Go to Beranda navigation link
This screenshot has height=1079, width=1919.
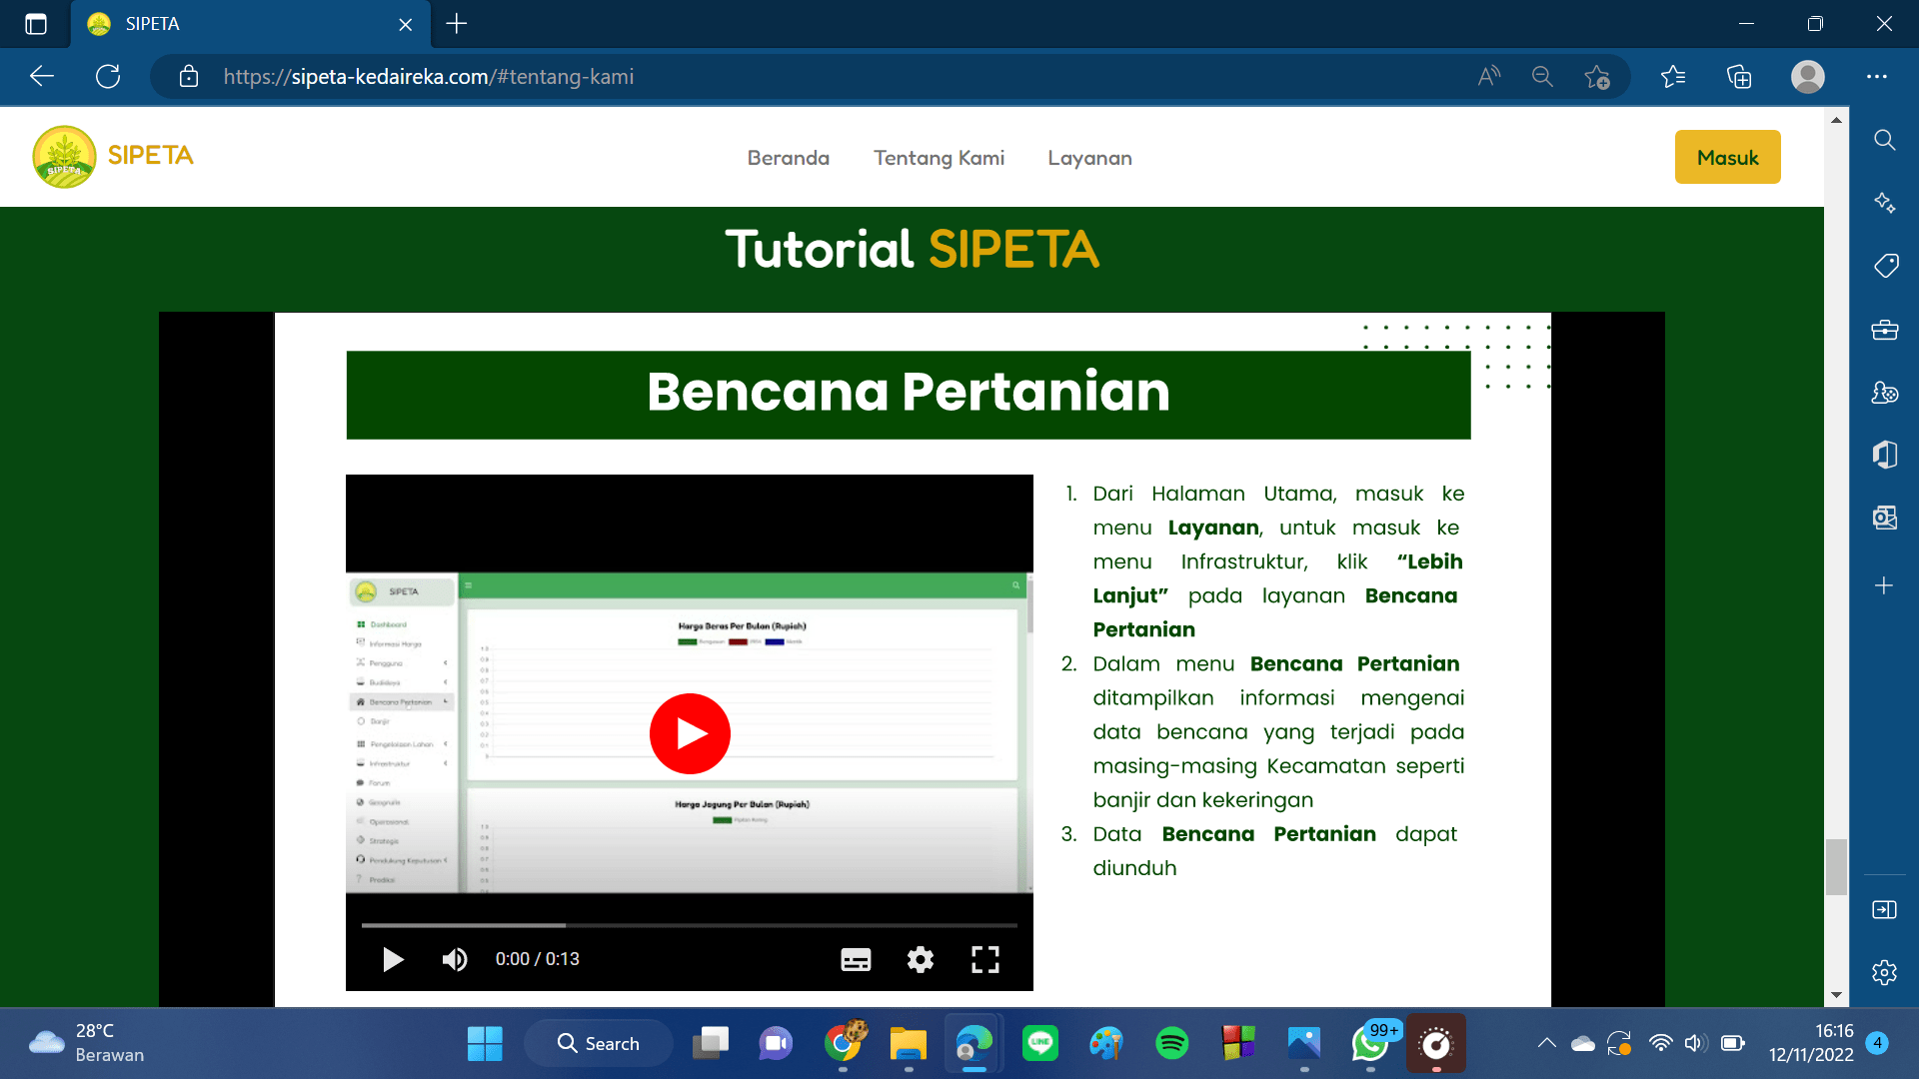click(x=788, y=158)
